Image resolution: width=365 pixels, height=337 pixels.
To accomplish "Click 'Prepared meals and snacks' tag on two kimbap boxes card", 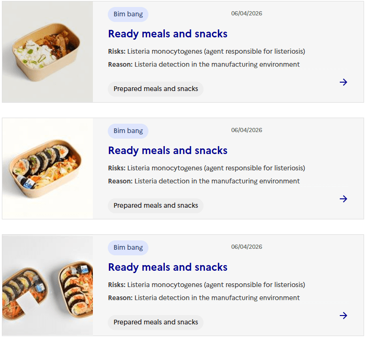I will coord(155,322).
